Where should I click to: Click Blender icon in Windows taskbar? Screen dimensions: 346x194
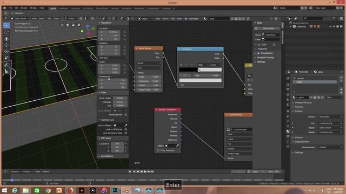pos(127,190)
